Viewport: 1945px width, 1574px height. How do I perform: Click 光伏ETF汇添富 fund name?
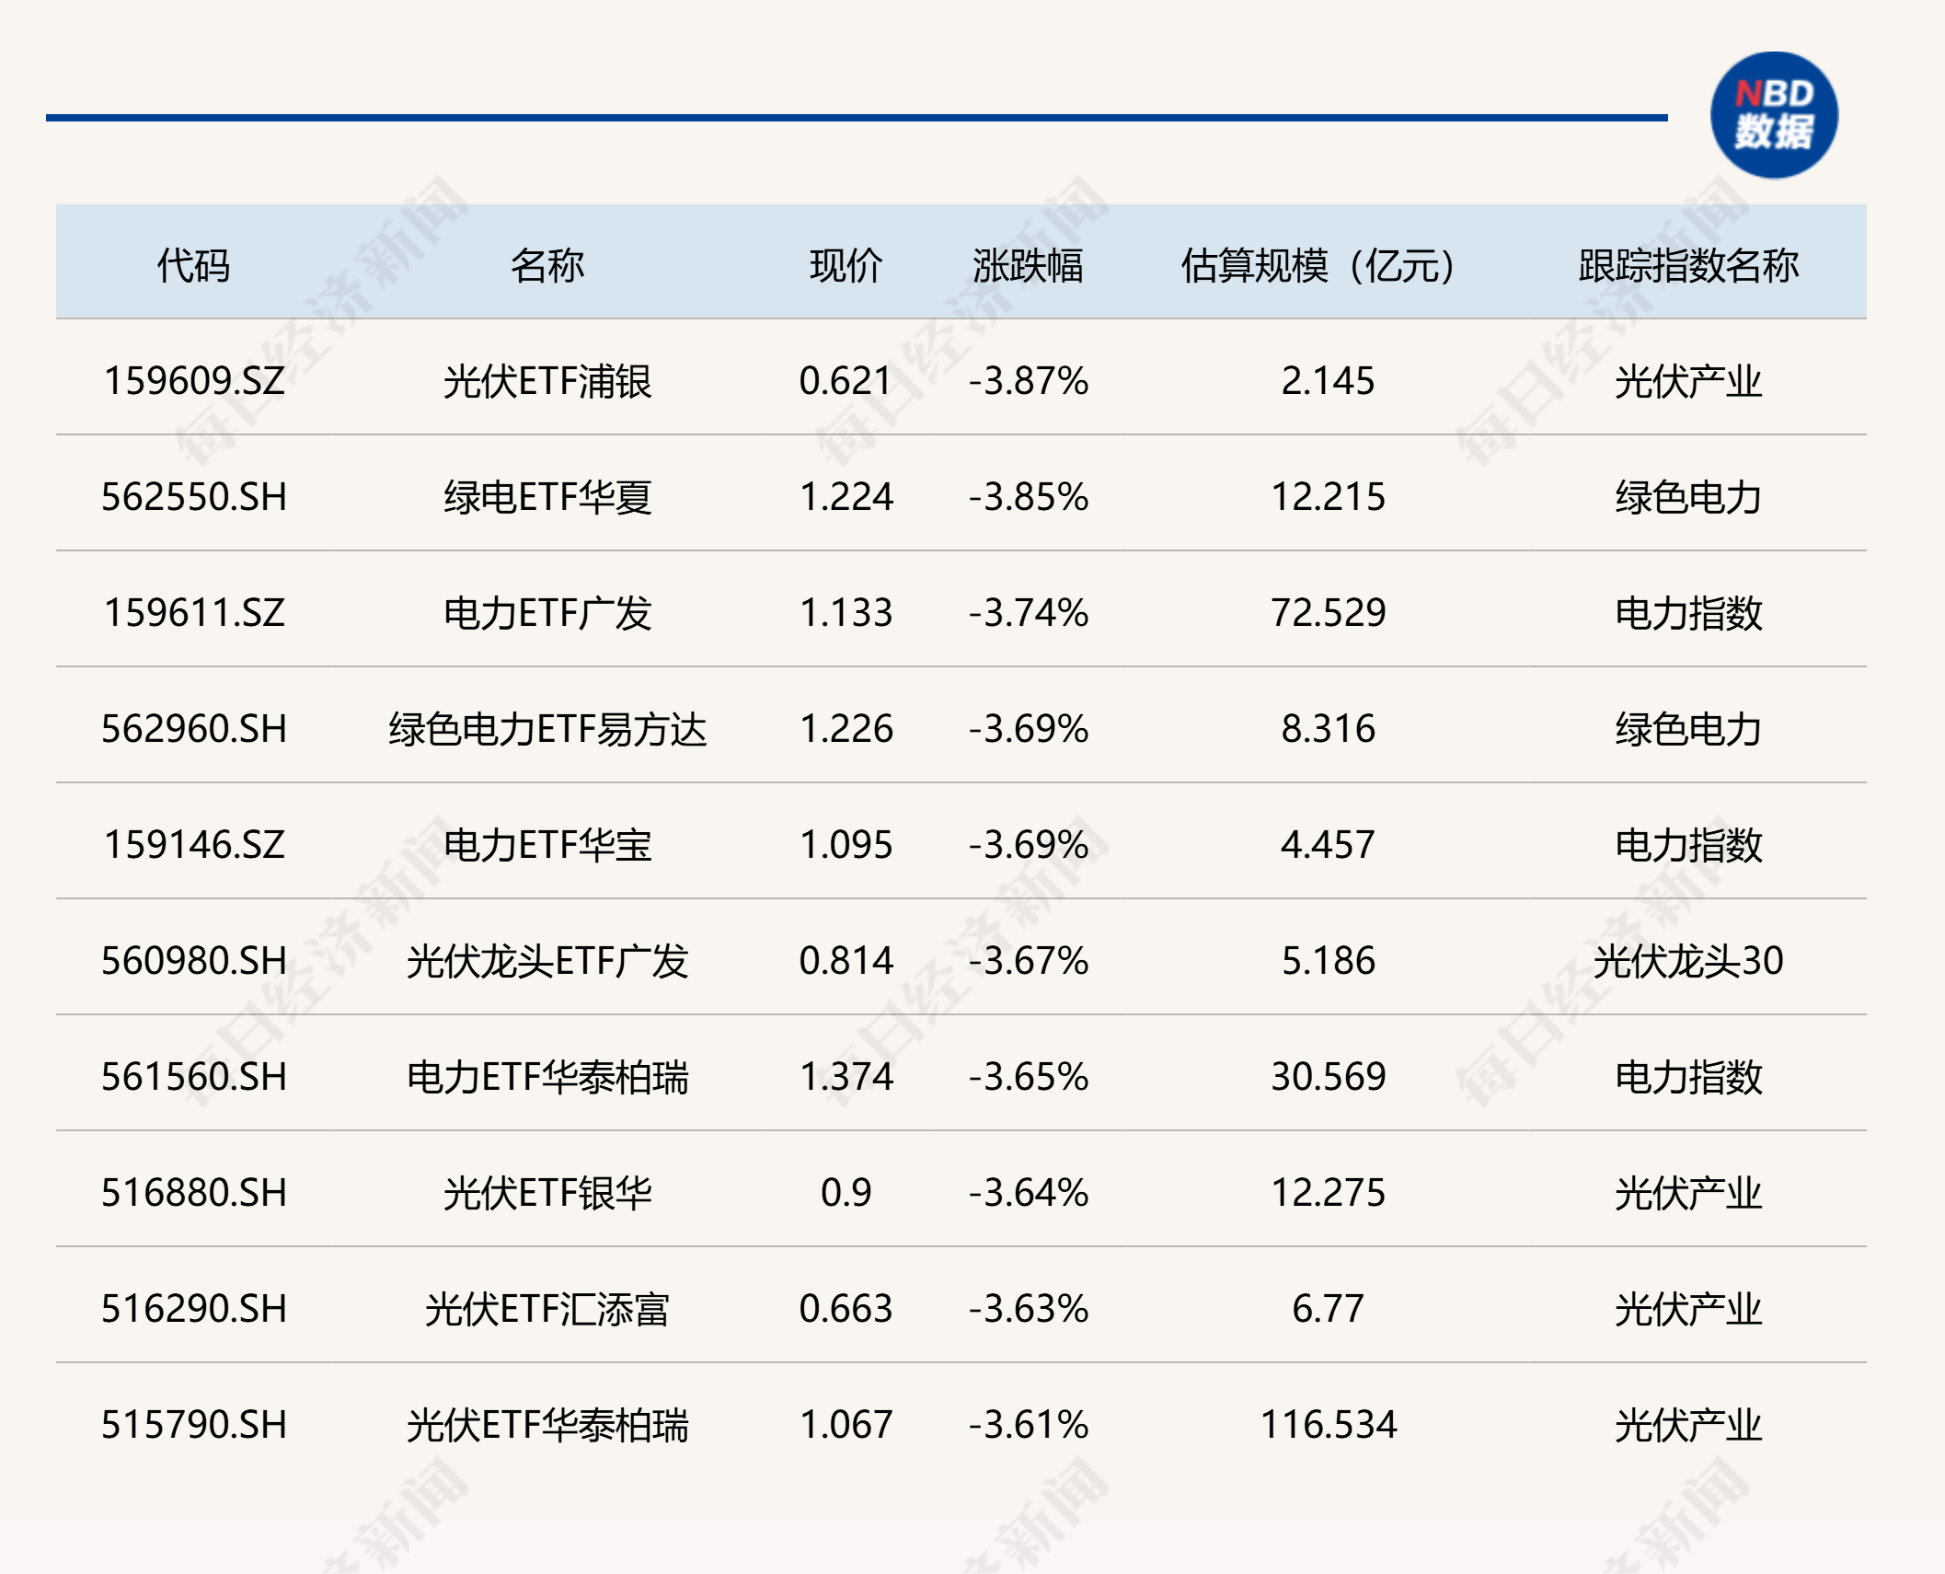547,1309
